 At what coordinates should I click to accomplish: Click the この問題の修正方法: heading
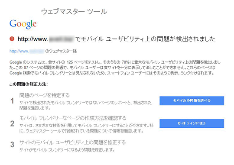29,84
